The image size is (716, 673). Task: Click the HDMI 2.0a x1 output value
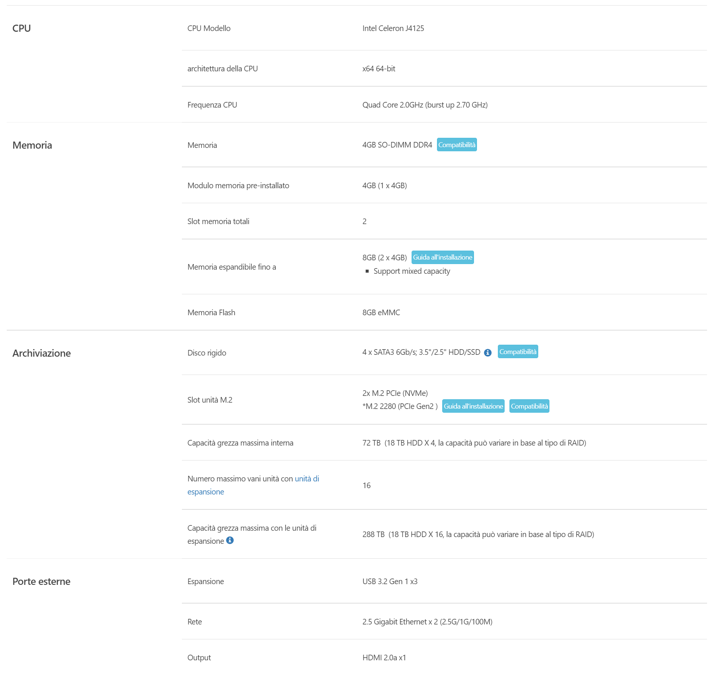[384, 658]
